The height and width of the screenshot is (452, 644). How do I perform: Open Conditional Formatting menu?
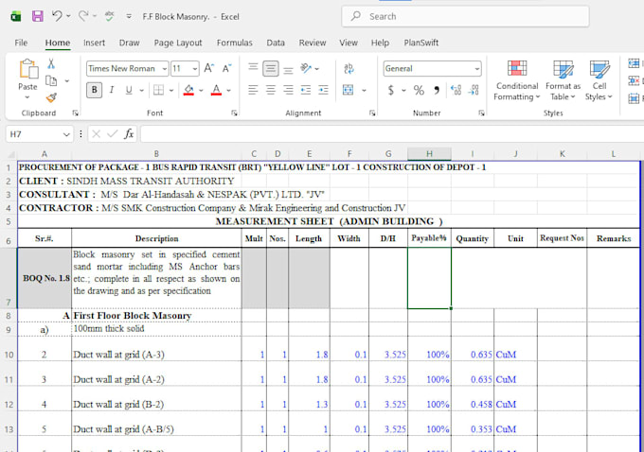pyautogui.click(x=517, y=80)
